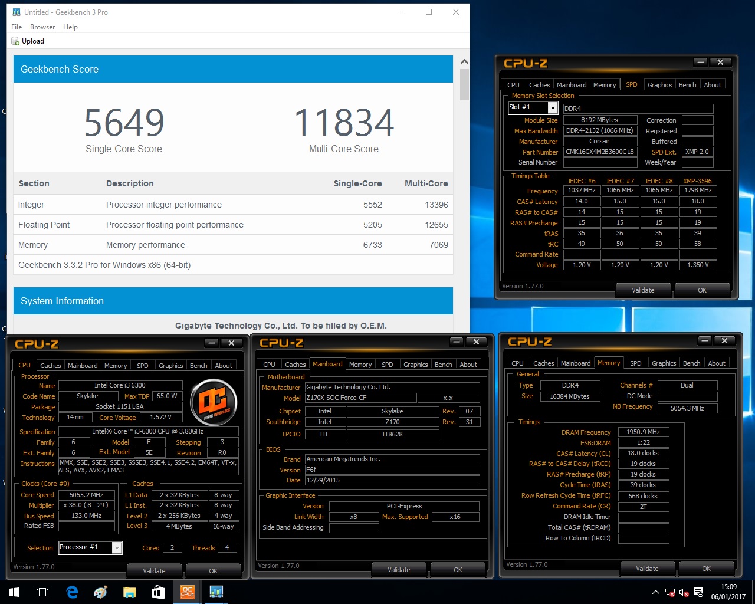Select the Memory performance results row

pyautogui.click(x=233, y=245)
